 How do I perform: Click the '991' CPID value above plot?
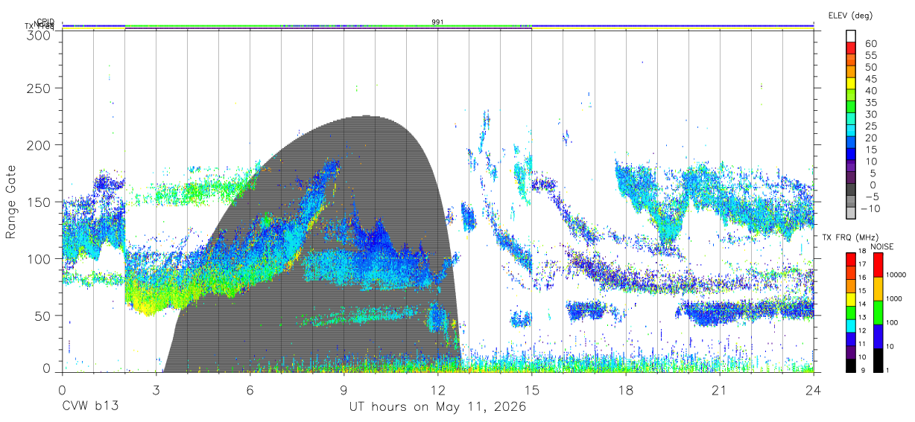pyautogui.click(x=437, y=22)
